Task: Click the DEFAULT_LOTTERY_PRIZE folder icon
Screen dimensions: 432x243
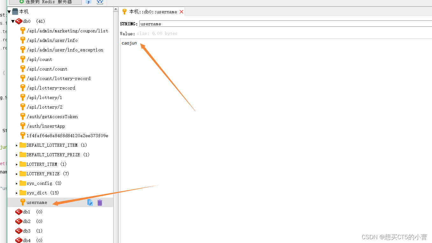Action: point(23,155)
